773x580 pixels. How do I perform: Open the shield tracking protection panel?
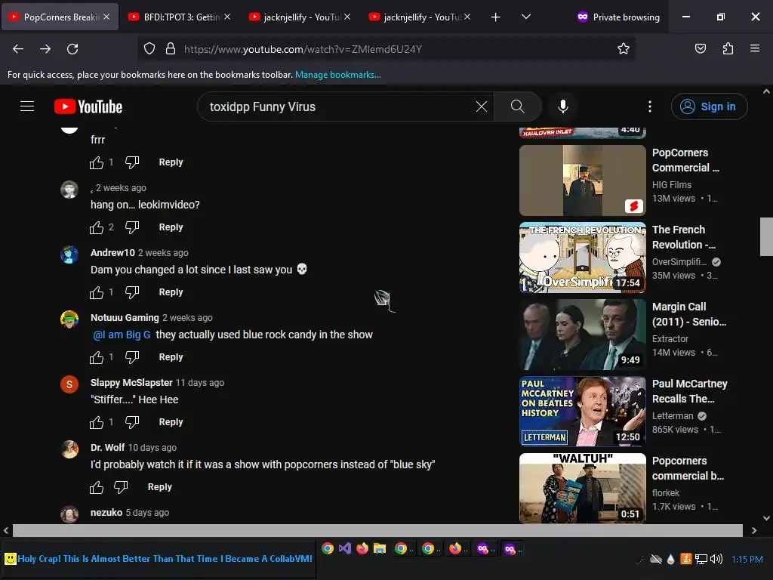[x=149, y=49]
